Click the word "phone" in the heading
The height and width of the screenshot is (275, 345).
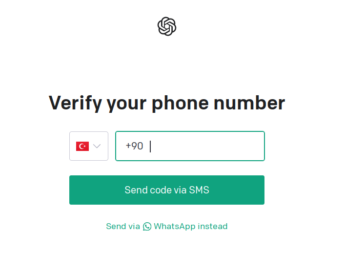(180, 103)
